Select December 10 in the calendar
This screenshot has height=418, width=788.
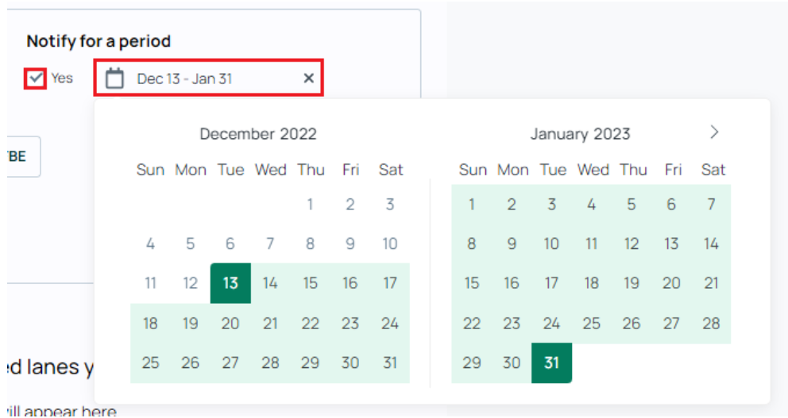(389, 244)
